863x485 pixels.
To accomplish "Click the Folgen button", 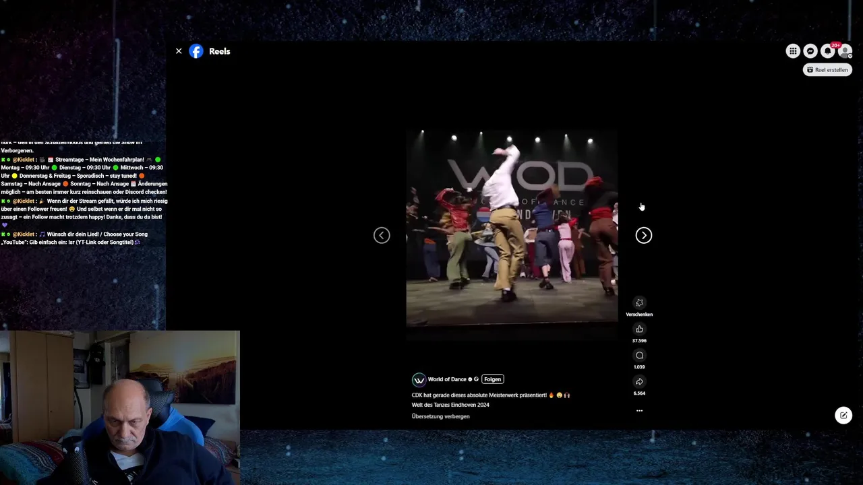I will [x=492, y=379].
